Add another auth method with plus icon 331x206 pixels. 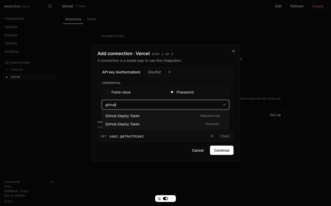[x=170, y=72]
